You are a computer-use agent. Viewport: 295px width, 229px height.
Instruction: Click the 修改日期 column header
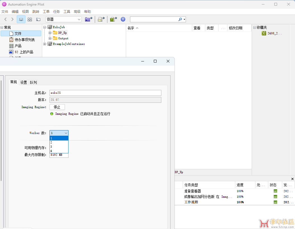point(239,28)
